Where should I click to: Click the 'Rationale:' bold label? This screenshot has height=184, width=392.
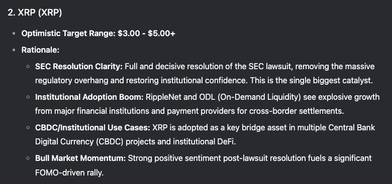pos(40,50)
